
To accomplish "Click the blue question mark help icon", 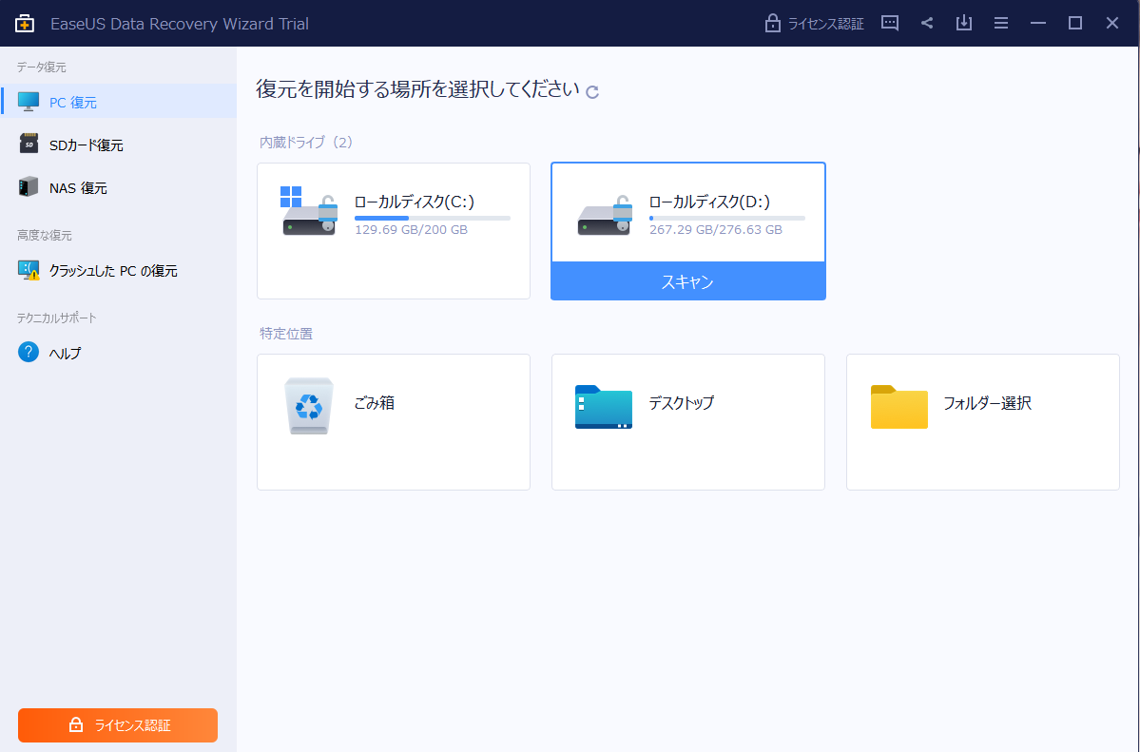I will [x=29, y=353].
